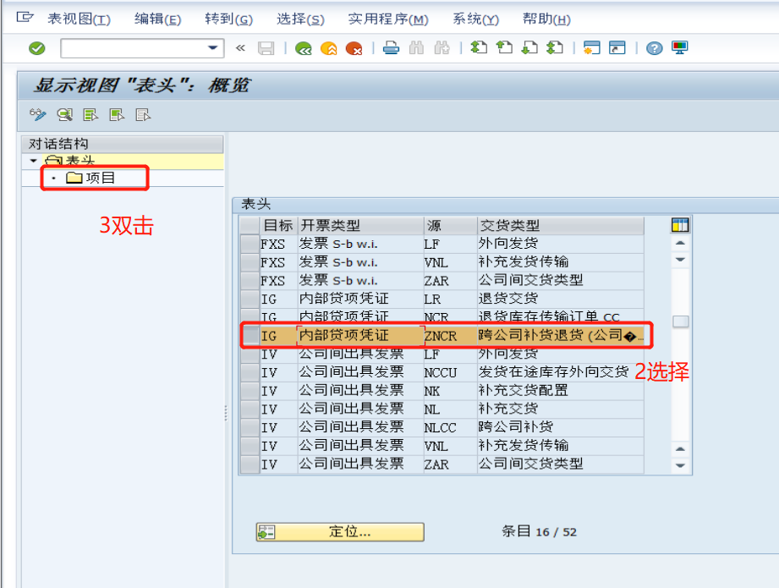Viewport: 779px width, 588px height.
Task: Open the command field dropdown arrow
Action: [x=212, y=48]
